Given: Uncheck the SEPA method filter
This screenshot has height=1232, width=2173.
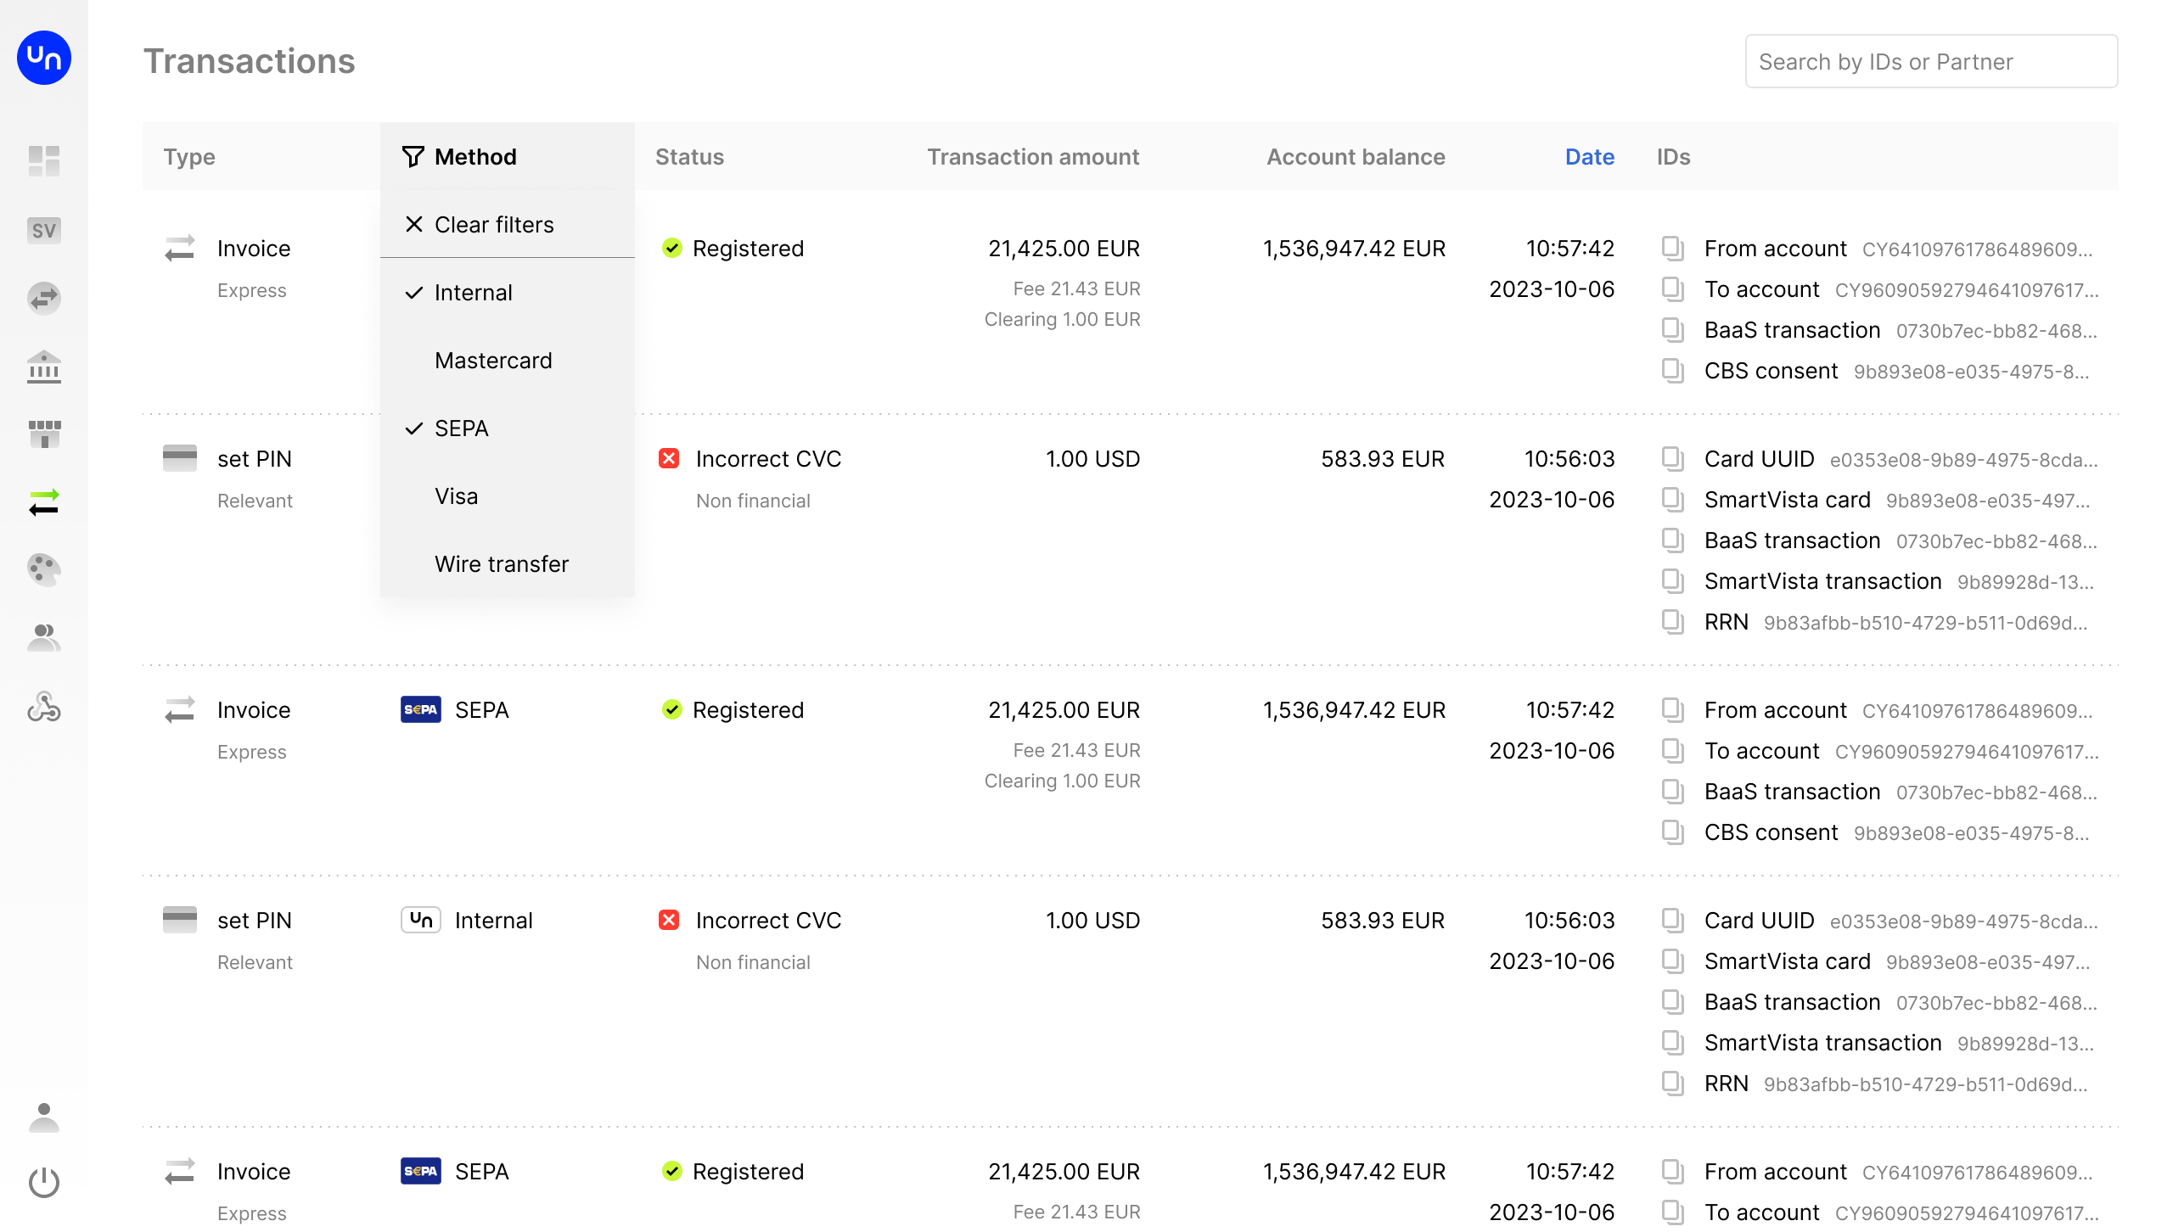Looking at the screenshot, I should (508, 428).
